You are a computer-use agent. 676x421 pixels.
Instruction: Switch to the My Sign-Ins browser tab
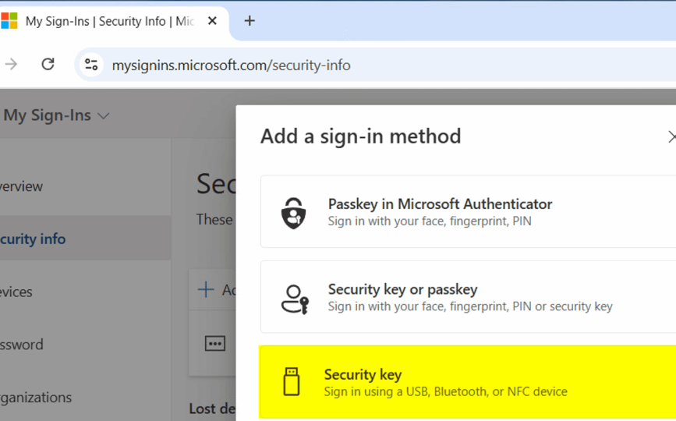(x=109, y=21)
